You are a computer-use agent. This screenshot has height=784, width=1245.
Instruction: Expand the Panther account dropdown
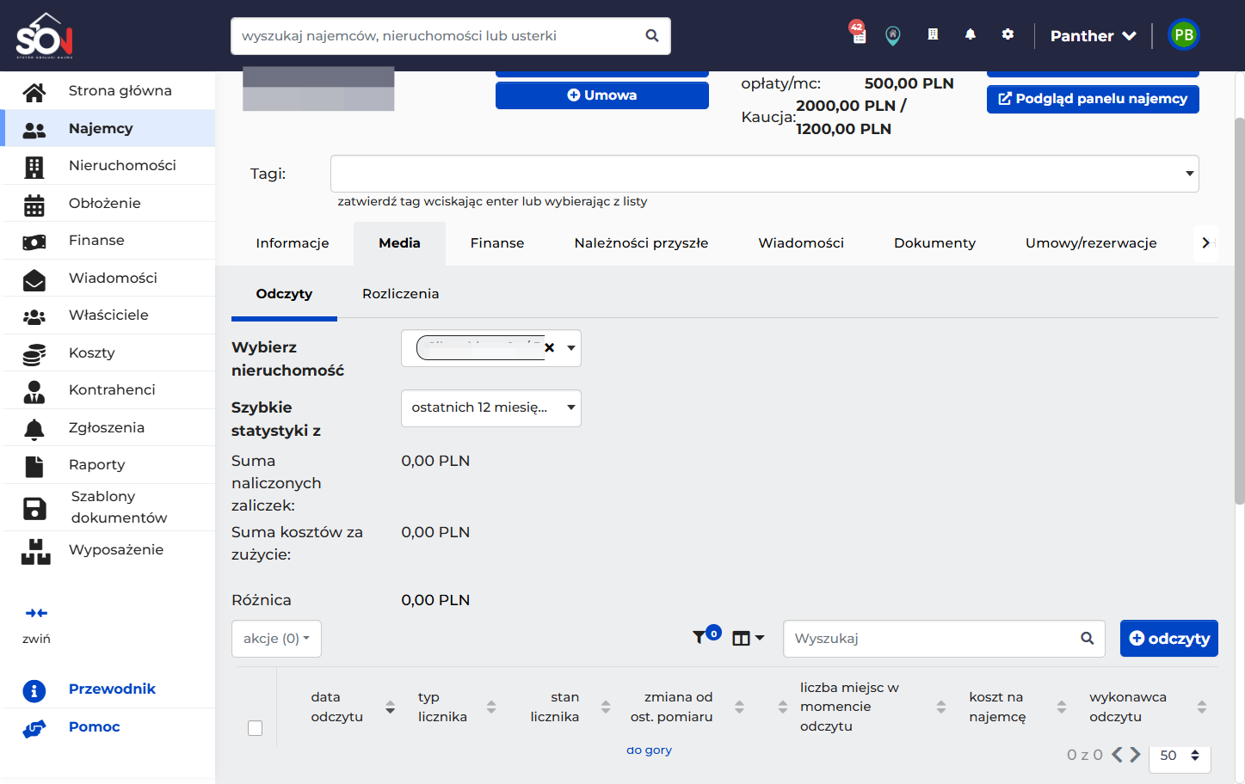pos(1093,36)
